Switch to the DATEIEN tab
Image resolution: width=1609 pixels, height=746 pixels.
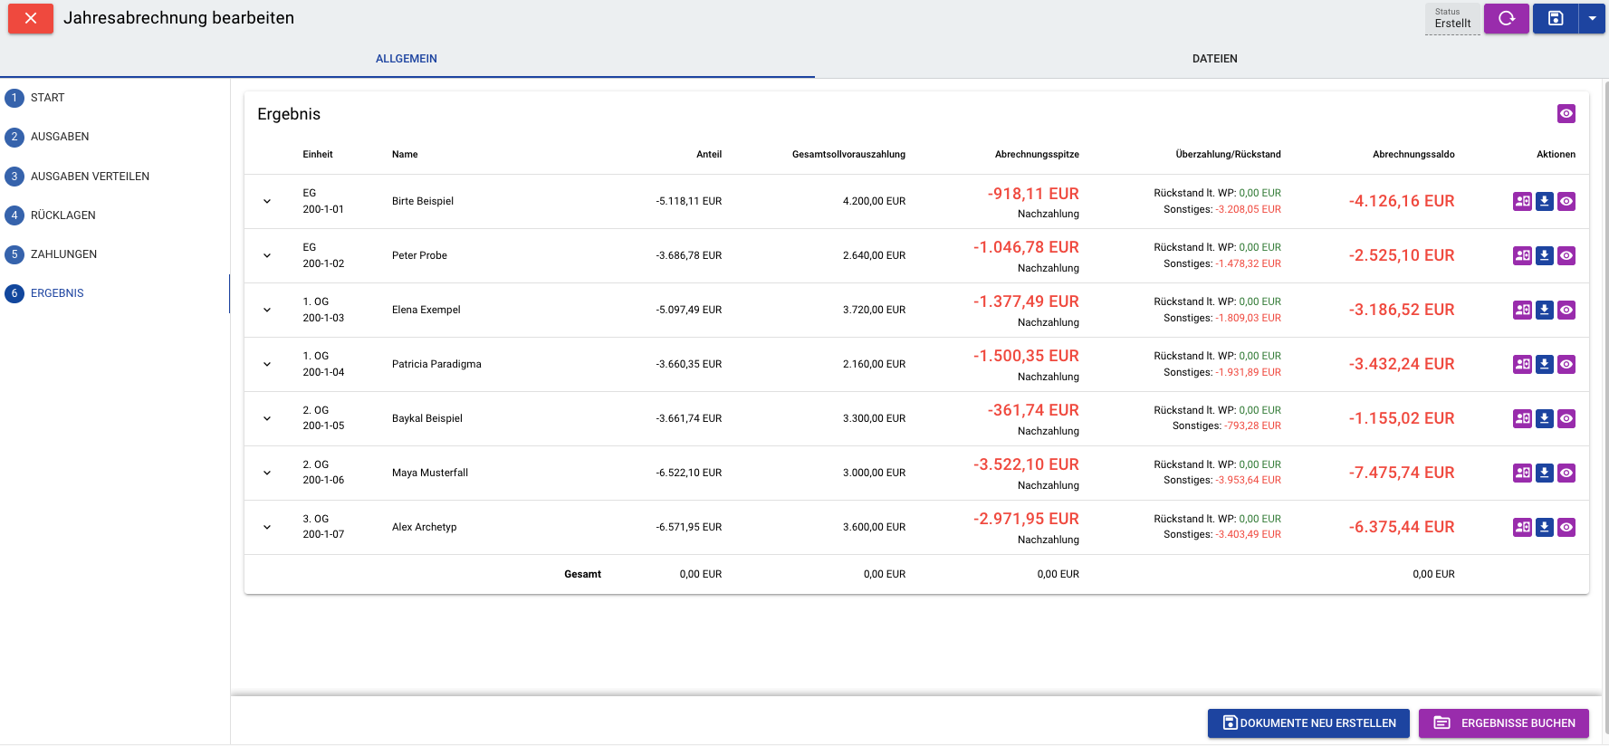[x=1214, y=59]
